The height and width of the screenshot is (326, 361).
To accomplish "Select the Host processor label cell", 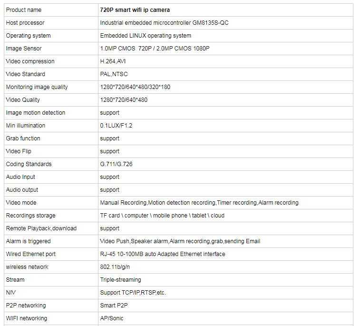I will click(25, 23).
